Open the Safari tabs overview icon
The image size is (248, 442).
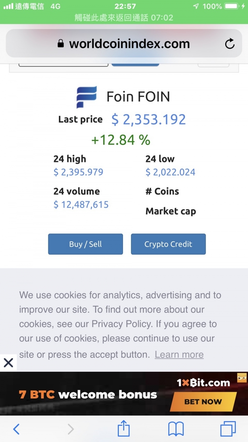tap(228, 429)
